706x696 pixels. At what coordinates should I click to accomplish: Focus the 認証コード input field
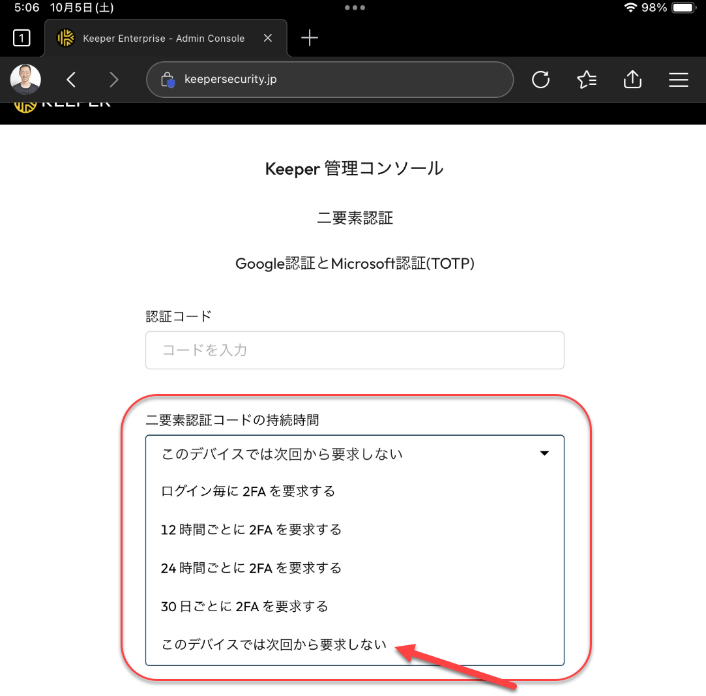coord(355,350)
